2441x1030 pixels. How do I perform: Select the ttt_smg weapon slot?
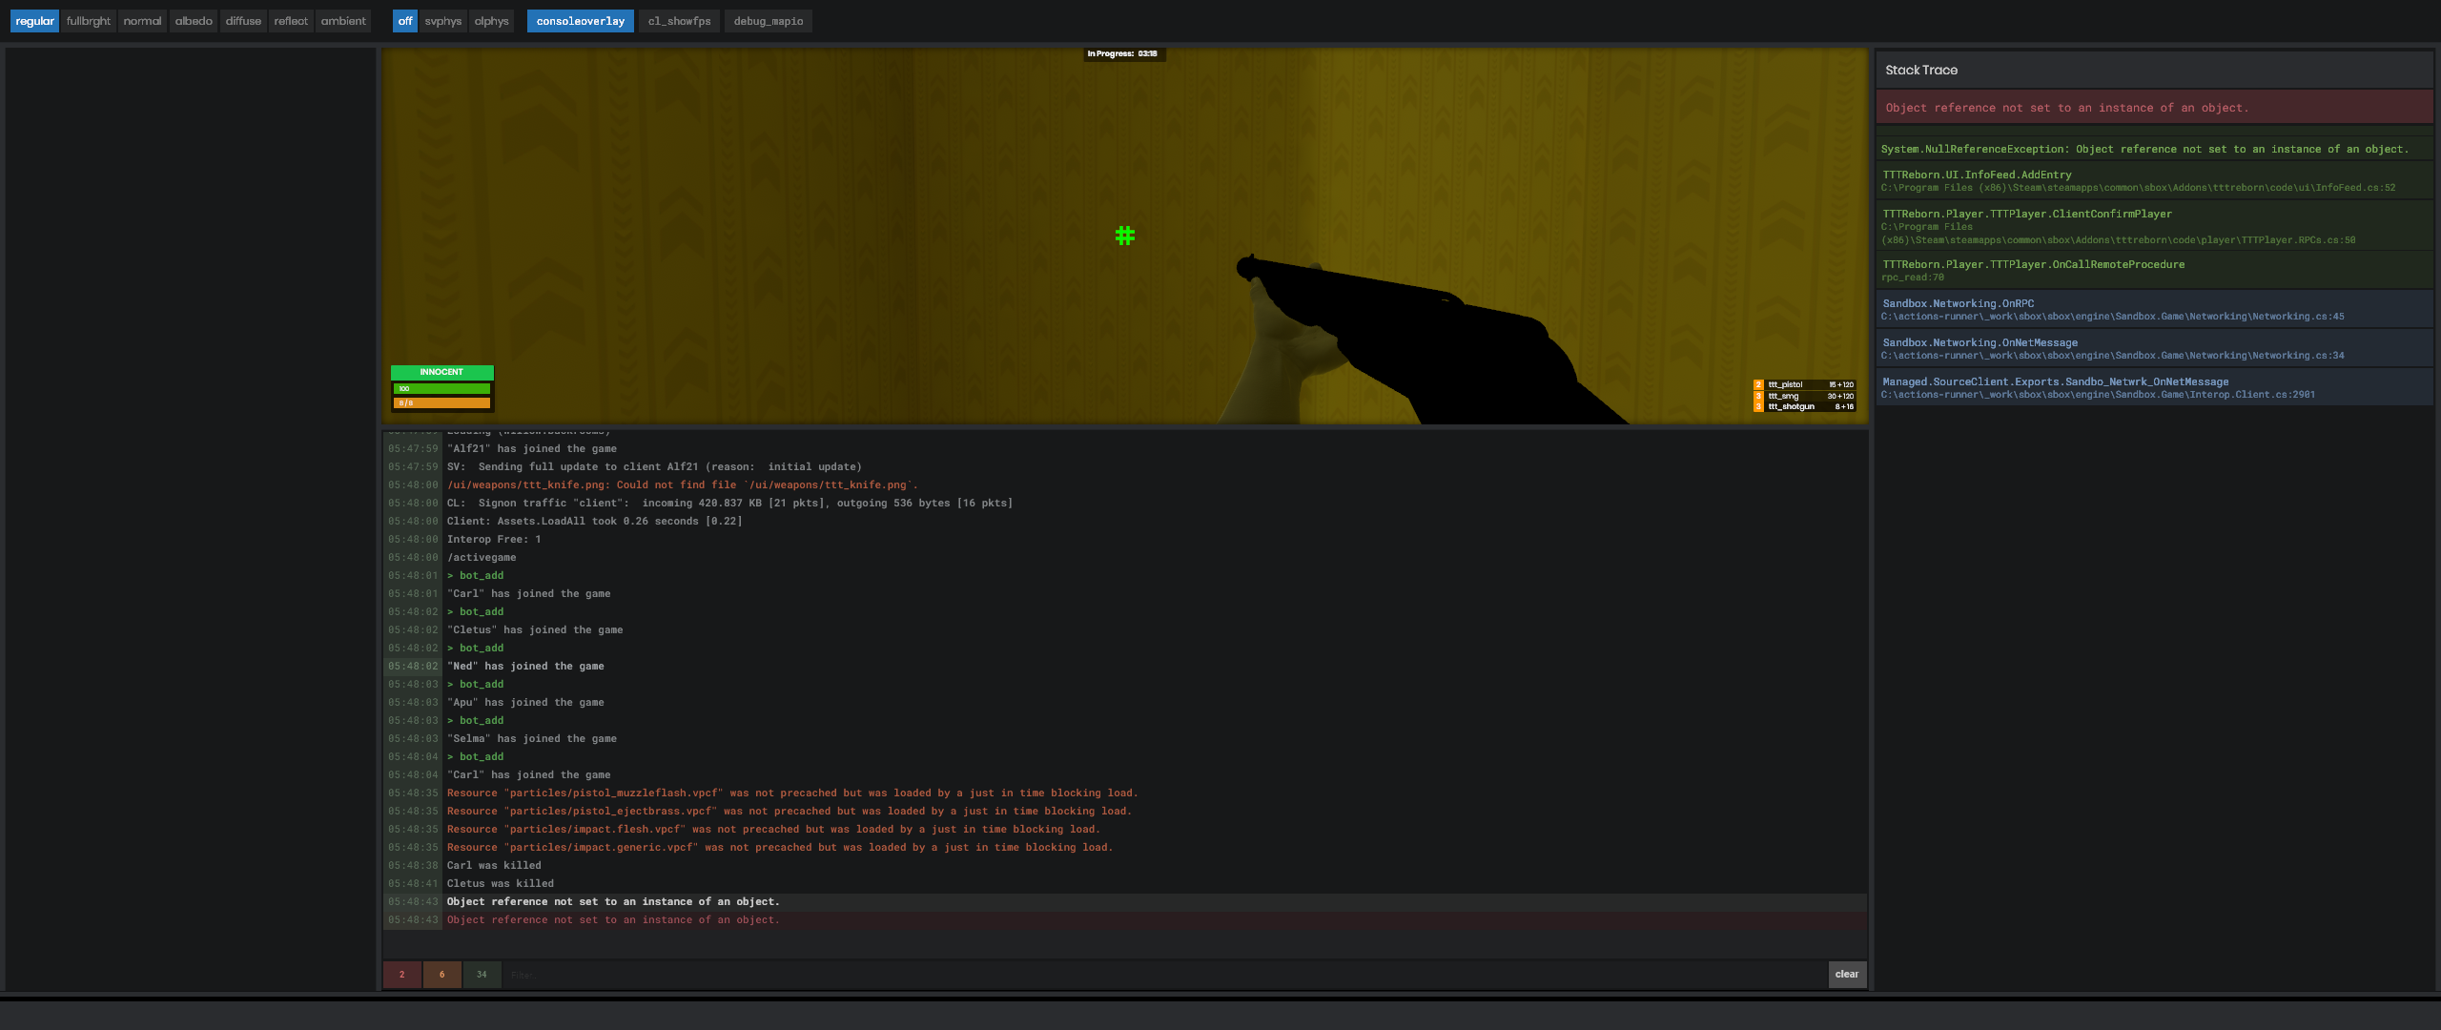pos(1802,395)
